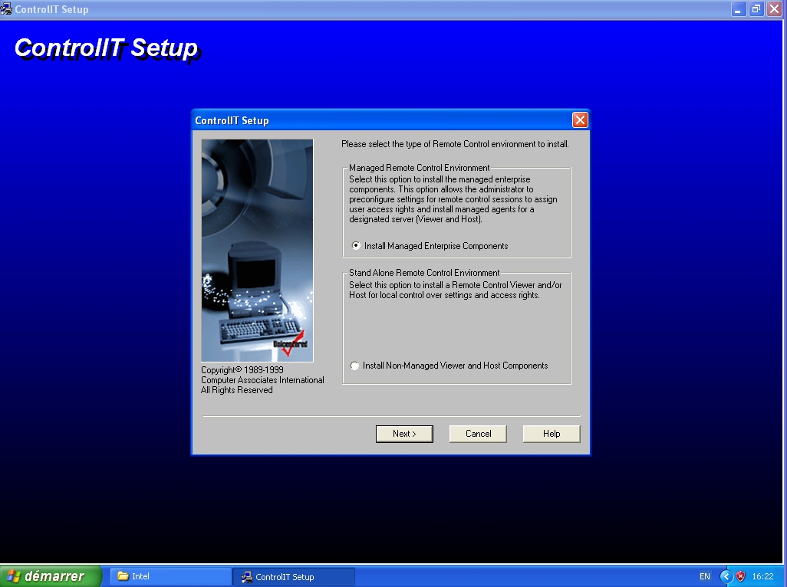Select Install Managed Enterprise Components radio button

click(356, 246)
